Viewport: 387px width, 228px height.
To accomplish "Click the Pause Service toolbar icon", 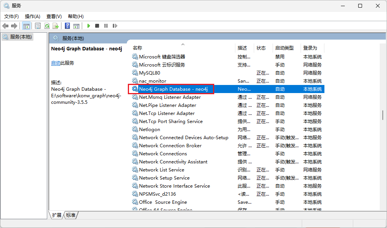I will [x=106, y=26].
